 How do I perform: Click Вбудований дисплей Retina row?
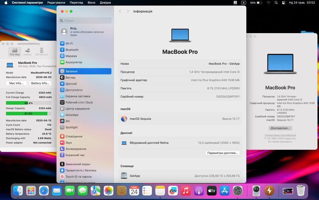coord(180,143)
